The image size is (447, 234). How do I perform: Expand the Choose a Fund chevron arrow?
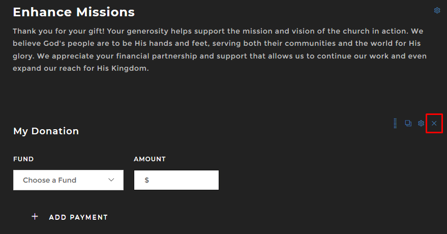click(x=111, y=180)
